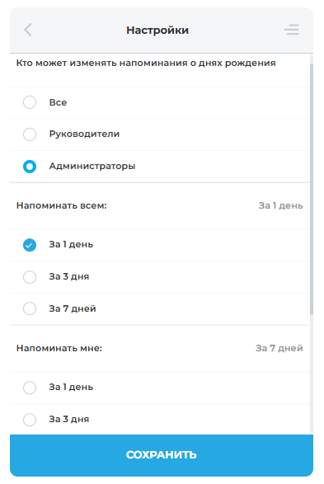Viewport: 324px width, 484px height.
Task: Select the 'Руководители' radio option
Action: pyautogui.click(x=30, y=134)
